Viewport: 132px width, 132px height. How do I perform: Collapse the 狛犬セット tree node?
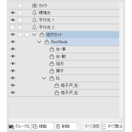34,35
